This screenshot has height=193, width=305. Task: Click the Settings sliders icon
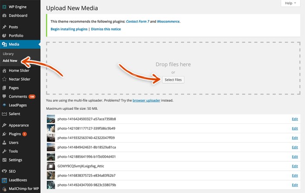[x=4, y=160]
